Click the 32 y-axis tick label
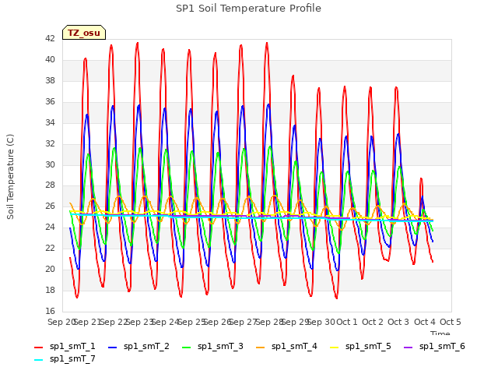 pyautogui.click(x=50, y=143)
